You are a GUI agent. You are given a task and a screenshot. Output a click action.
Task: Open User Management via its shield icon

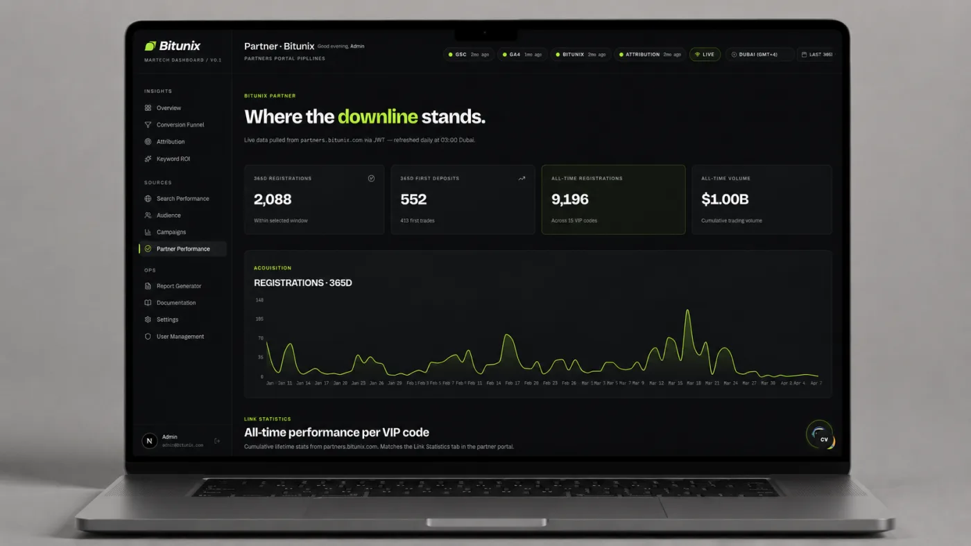click(148, 337)
